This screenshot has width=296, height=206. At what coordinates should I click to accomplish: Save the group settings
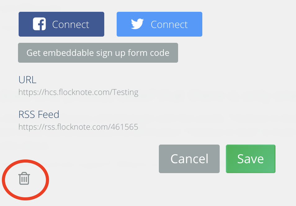click(250, 159)
